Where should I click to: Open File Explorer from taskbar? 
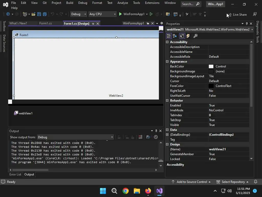(137, 191)
